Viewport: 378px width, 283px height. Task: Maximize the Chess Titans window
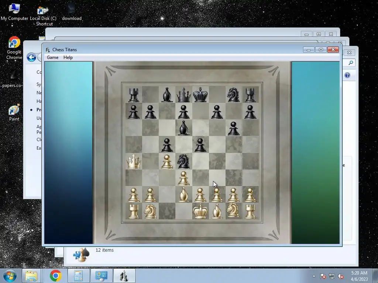pos(321,50)
